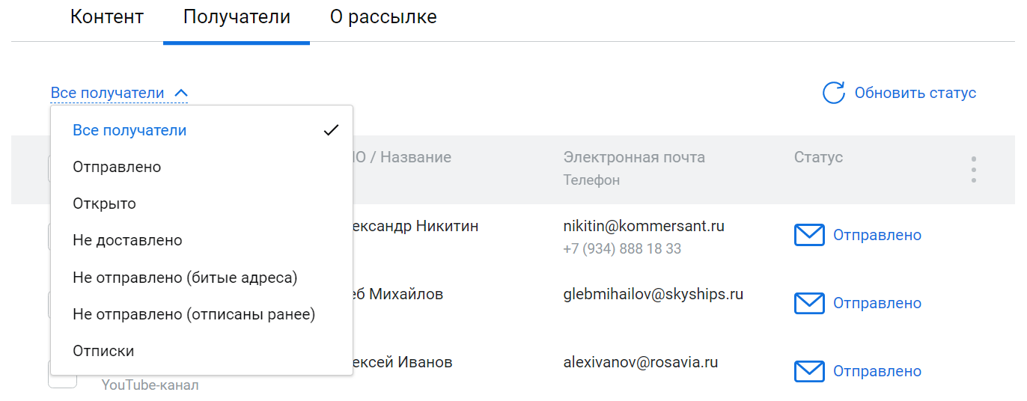Click envelope icon in Александр Никитин's row
1027x401 pixels.
click(808, 235)
